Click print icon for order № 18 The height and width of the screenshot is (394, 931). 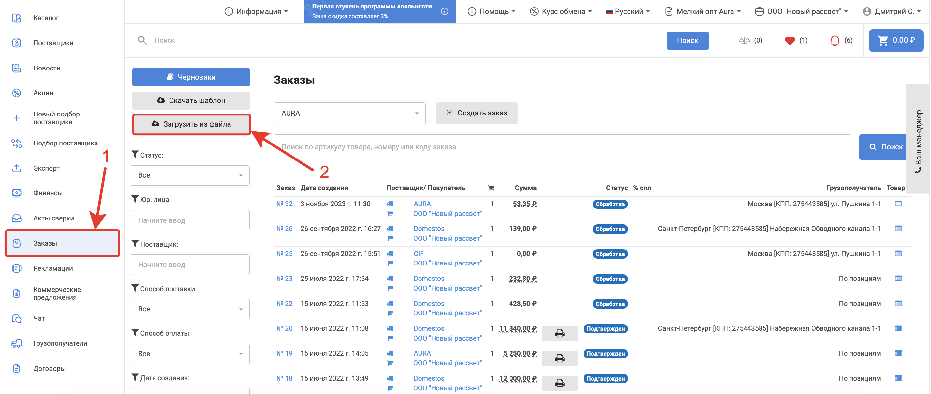coord(559,383)
